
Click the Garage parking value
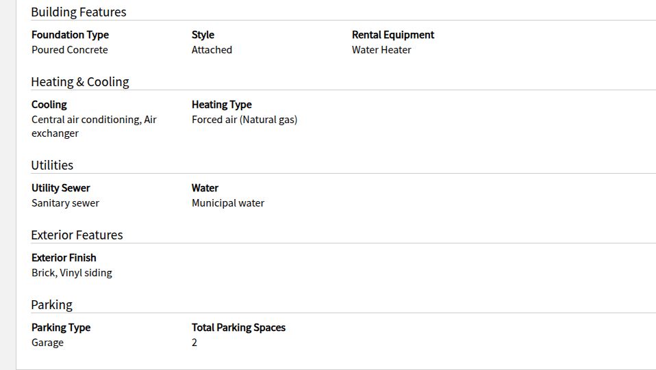47,343
